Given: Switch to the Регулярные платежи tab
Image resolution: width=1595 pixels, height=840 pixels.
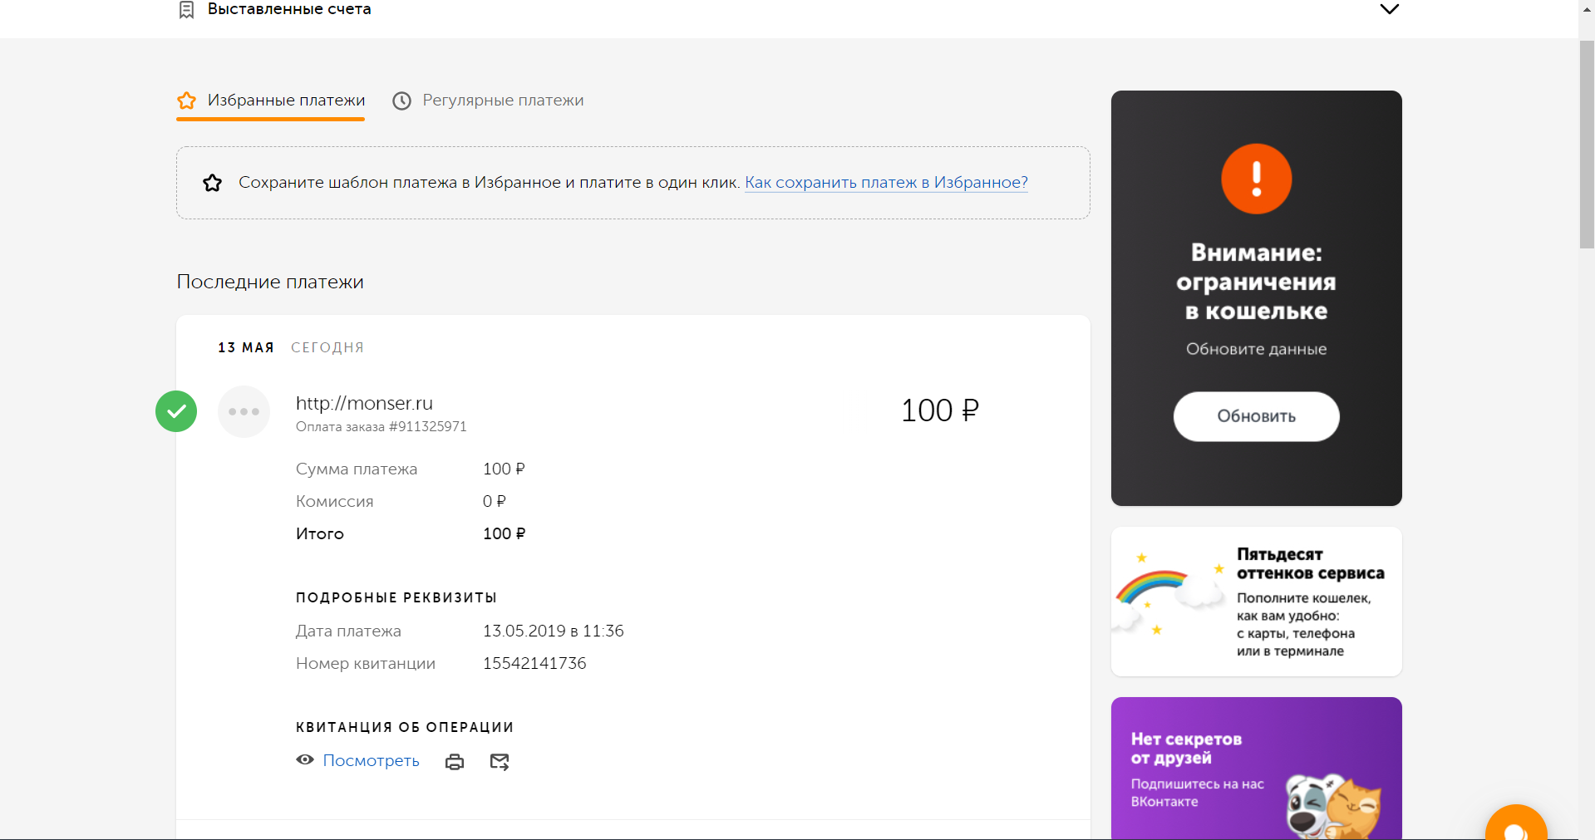Looking at the screenshot, I should pos(502,101).
